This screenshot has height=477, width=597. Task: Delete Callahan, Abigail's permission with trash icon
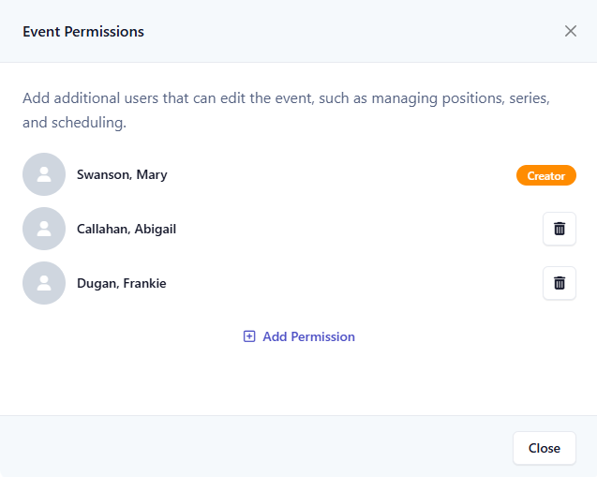click(x=560, y=229)
